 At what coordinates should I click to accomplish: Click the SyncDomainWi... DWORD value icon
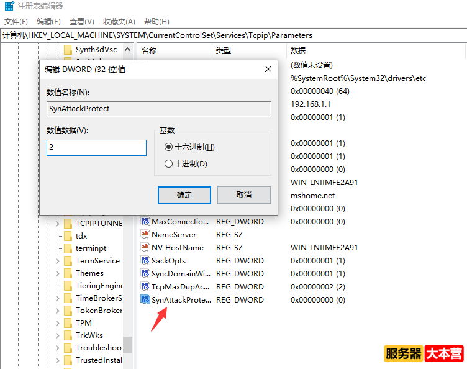[x=145, y=274]
